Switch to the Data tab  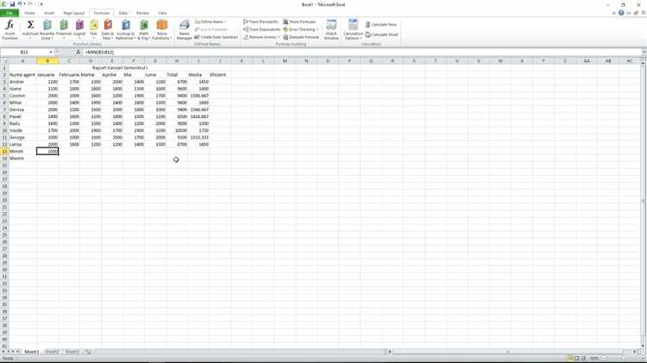[x=123, y=13]
